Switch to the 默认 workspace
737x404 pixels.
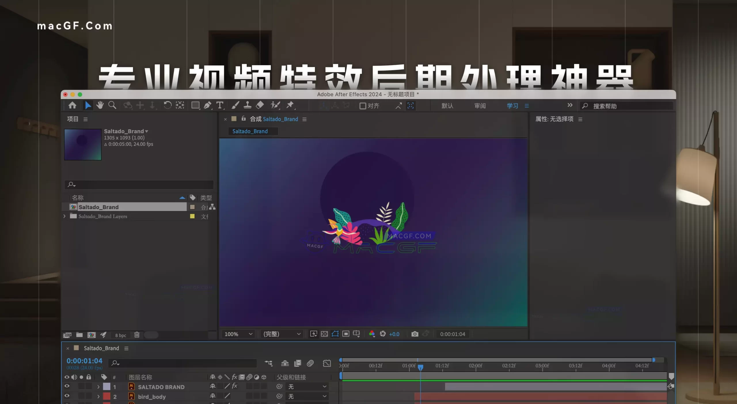[x=447, y=106]
